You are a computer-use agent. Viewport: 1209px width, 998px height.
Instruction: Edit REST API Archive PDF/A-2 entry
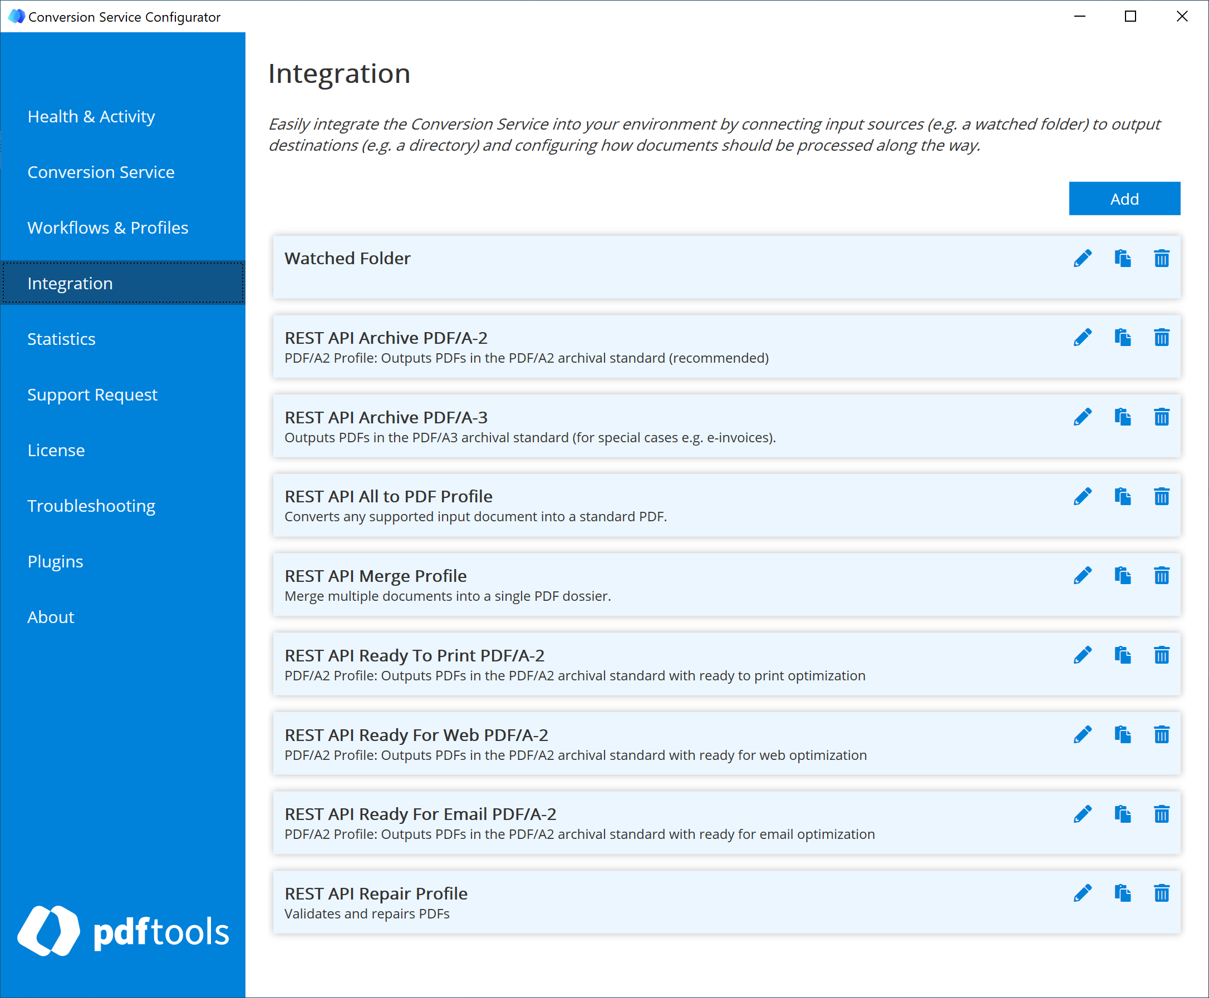(x=1083, y=338)
